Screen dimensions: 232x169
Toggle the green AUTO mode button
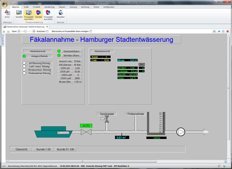[86, 126]
